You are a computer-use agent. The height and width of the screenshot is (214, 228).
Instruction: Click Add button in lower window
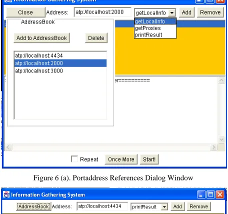177,206
